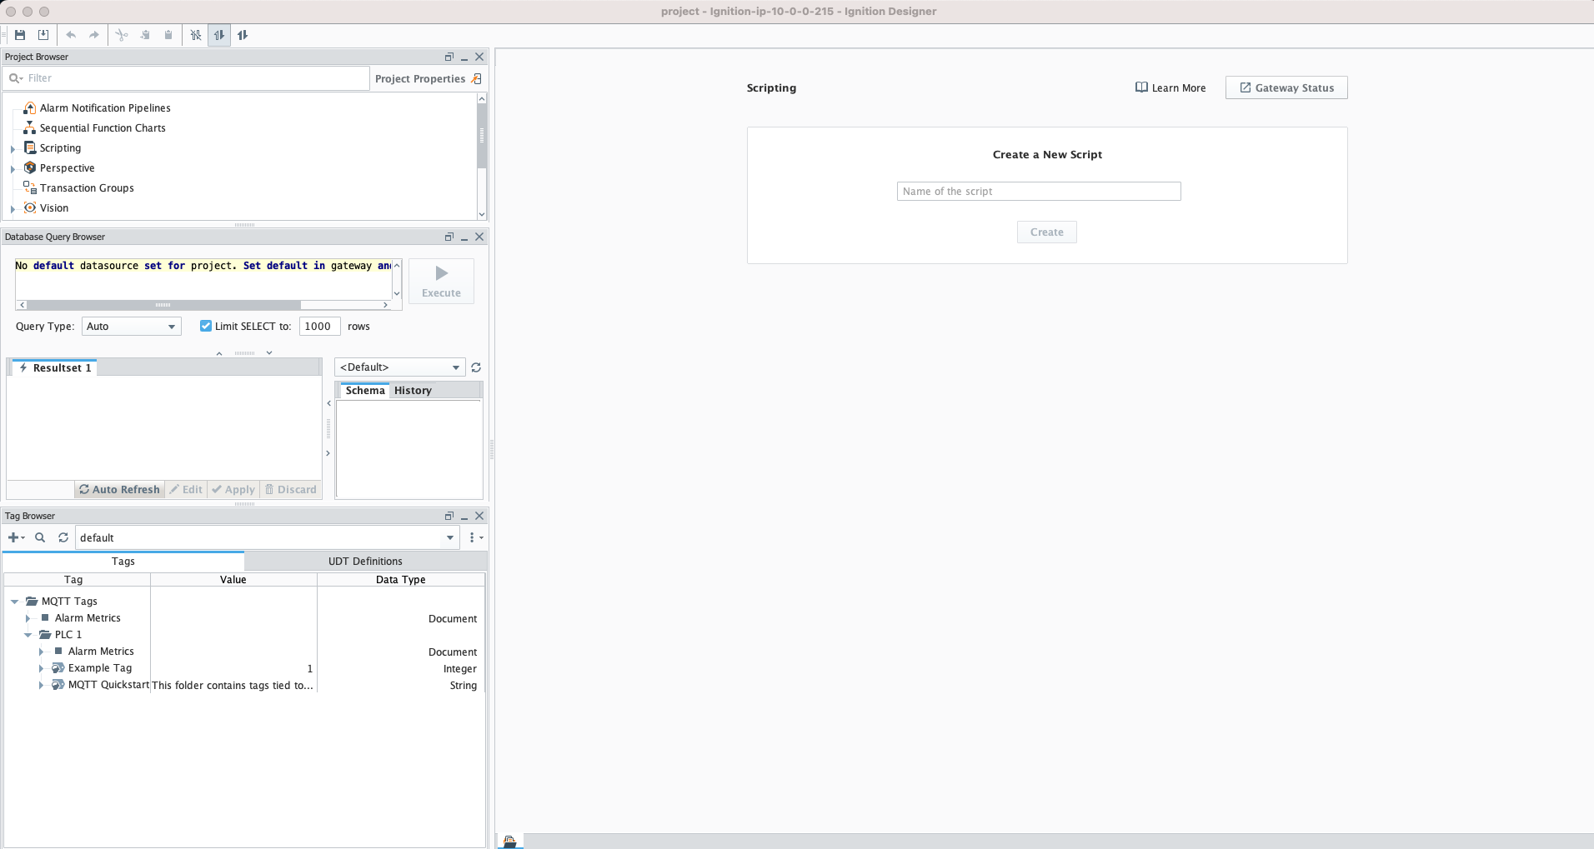Open the Tag Browser three-dot options menu

click(473, 537)
